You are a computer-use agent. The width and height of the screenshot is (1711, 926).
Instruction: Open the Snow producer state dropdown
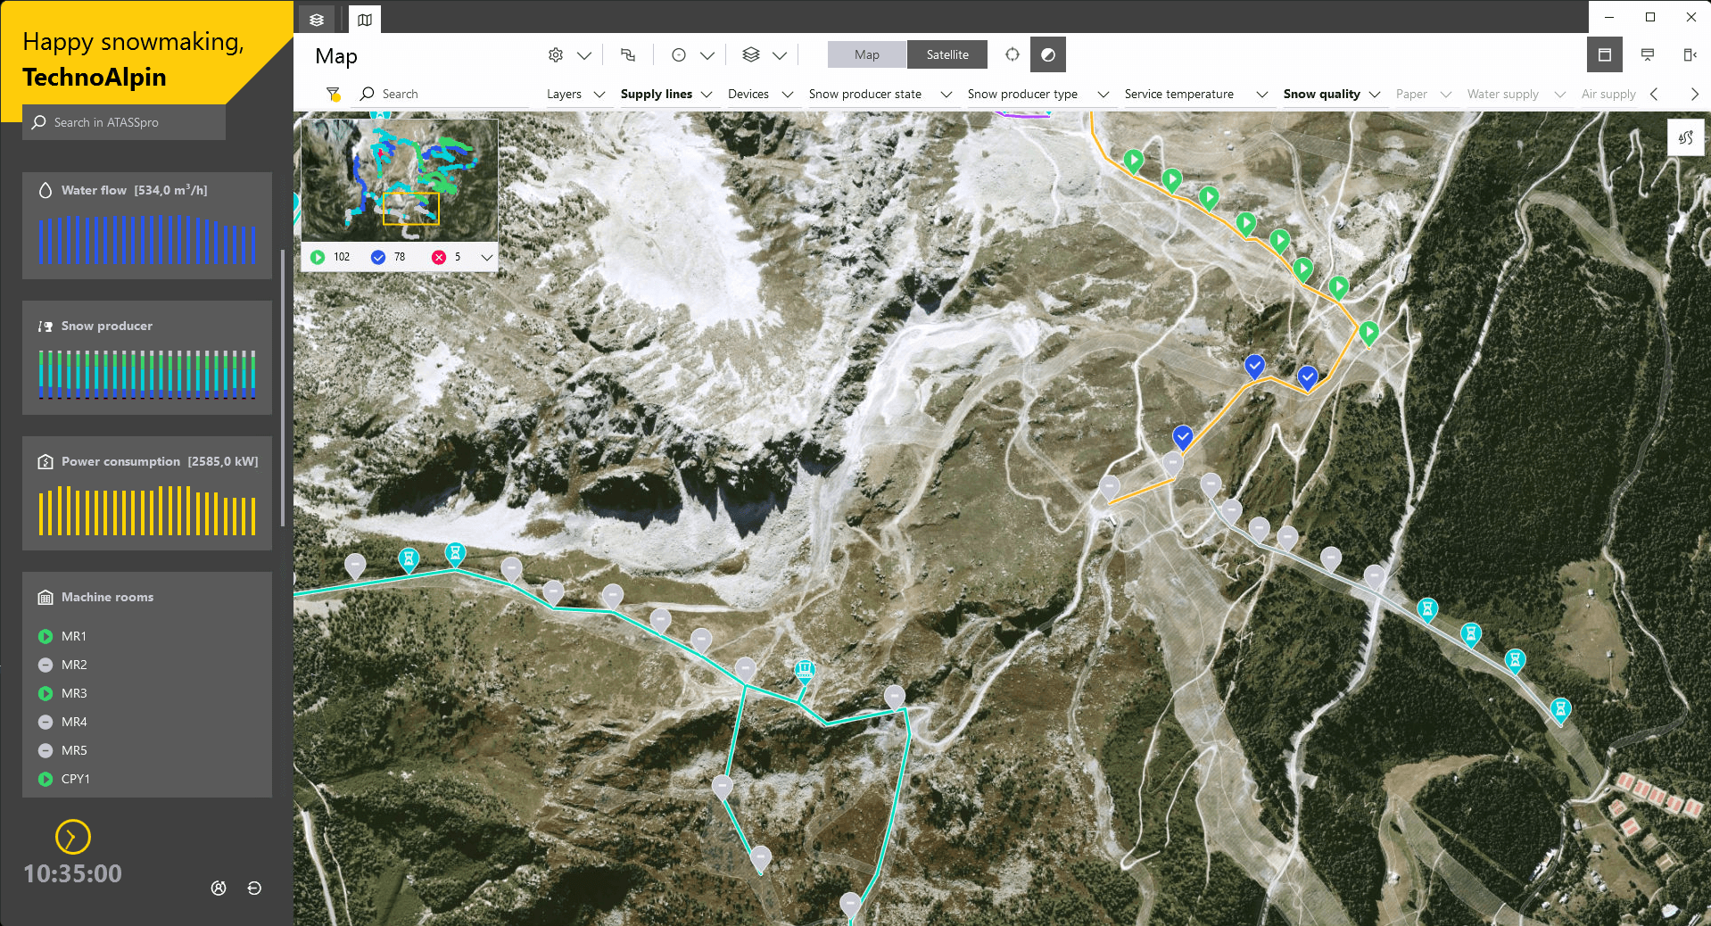pyautogui.click(x=880, y=94)
